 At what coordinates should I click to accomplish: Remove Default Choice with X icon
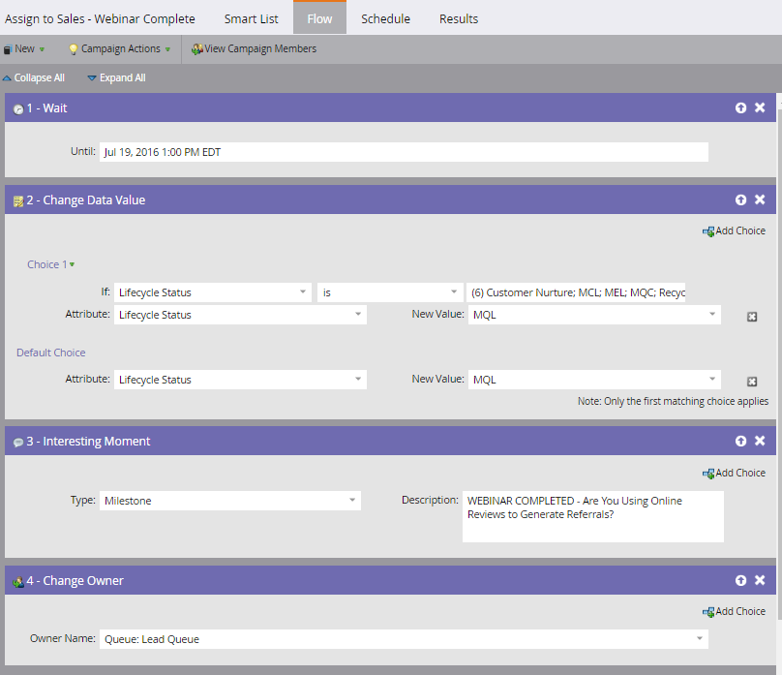click(x=752, y=382)
